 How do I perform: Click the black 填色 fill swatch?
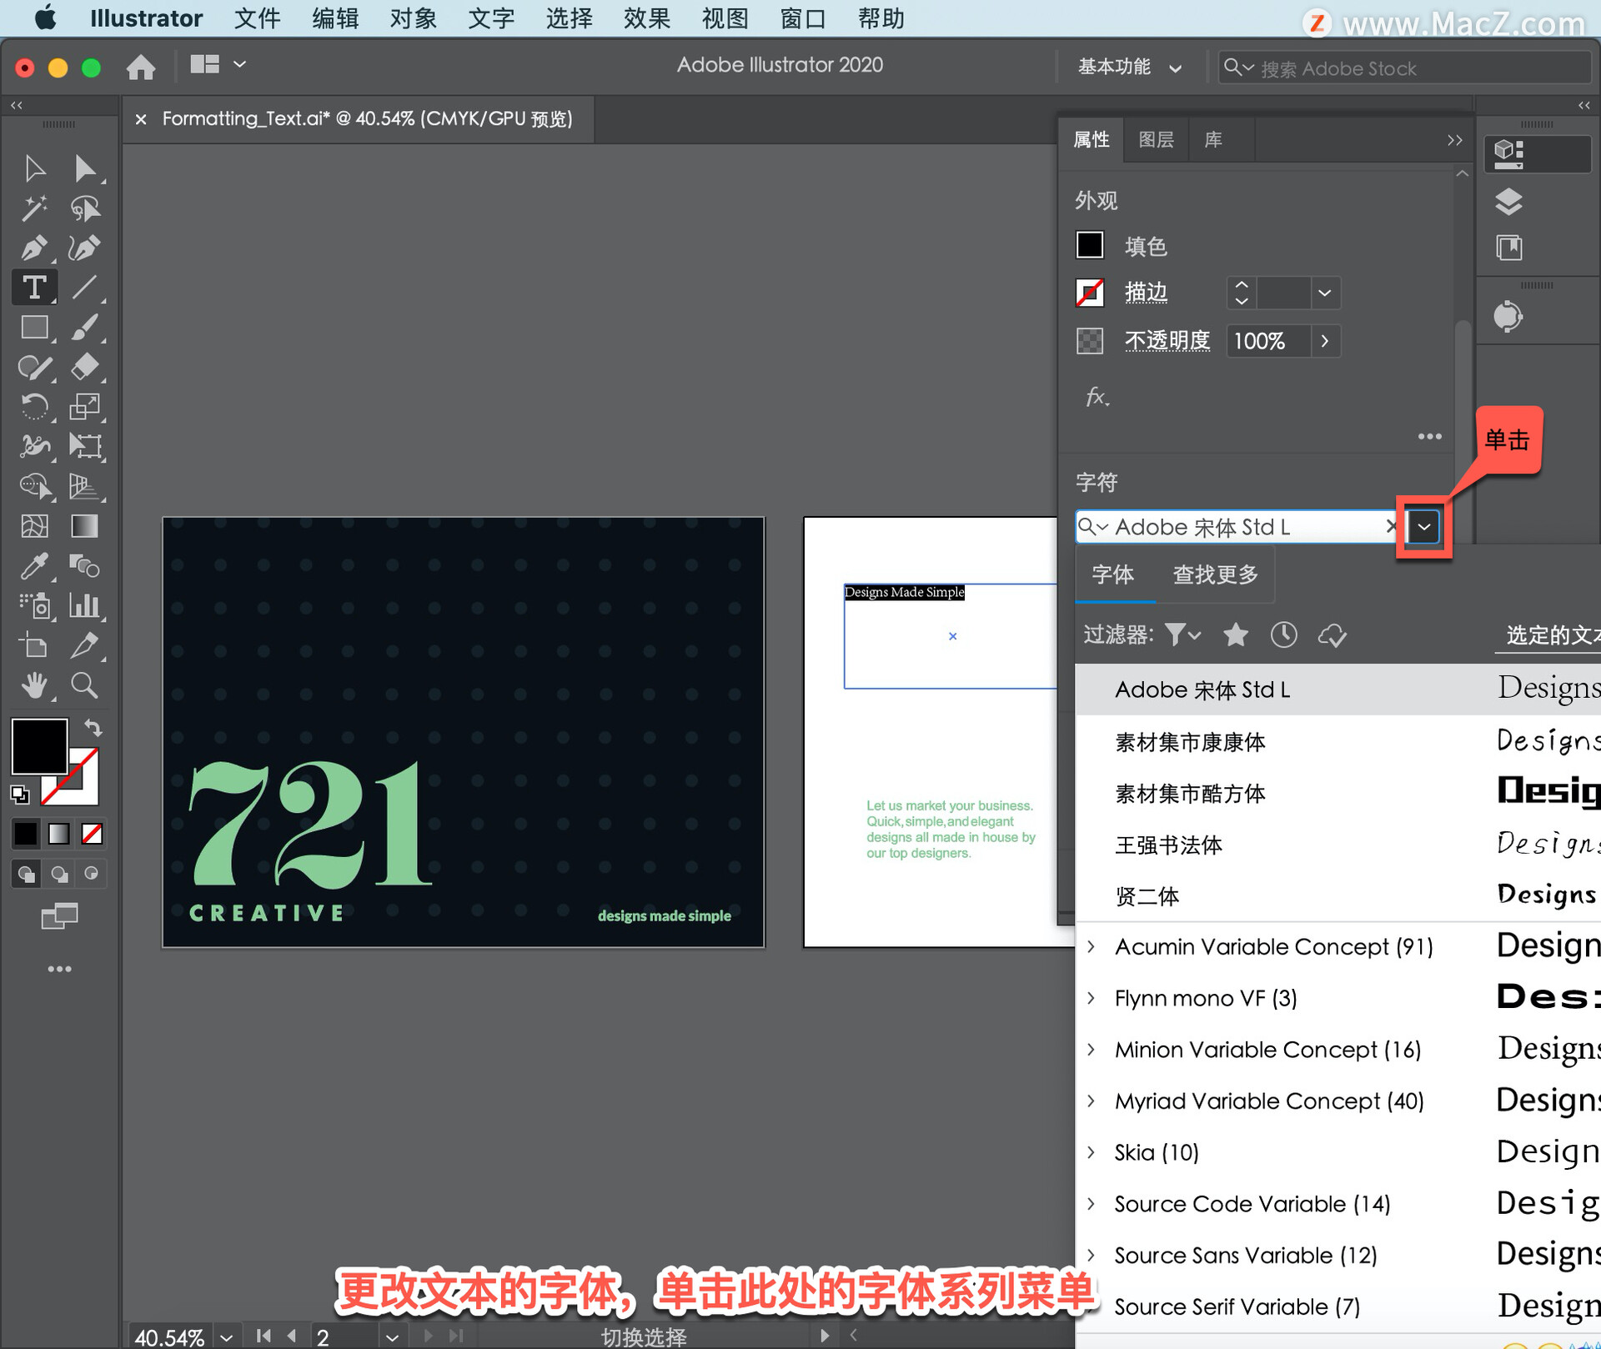point(1090,245)
